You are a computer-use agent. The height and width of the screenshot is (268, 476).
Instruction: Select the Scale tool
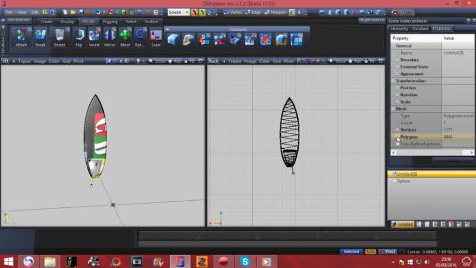click(x=156, y=38)
